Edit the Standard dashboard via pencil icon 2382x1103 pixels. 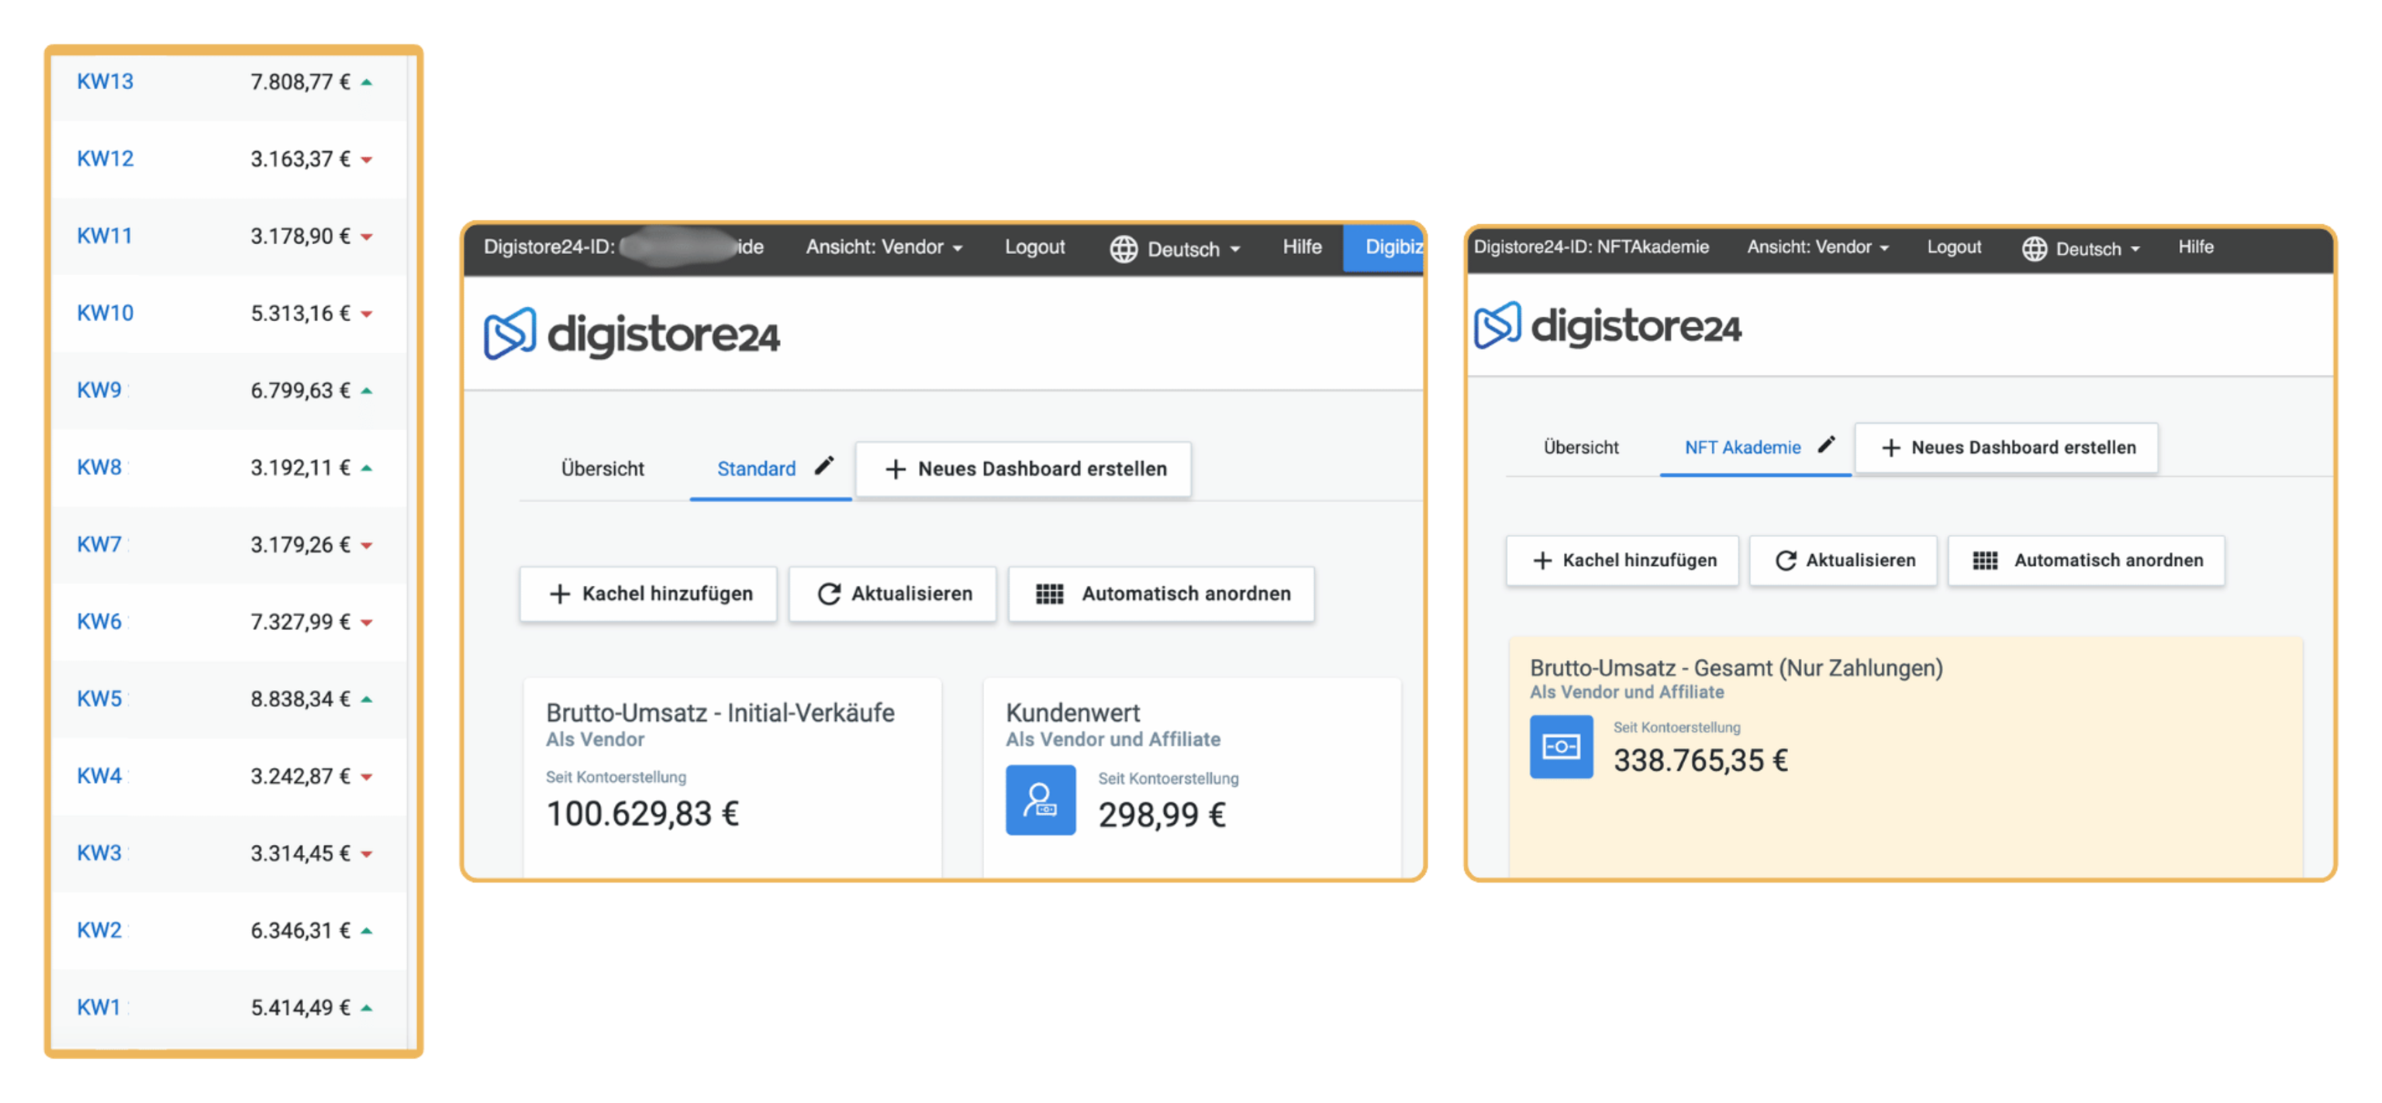coord(824,465)
